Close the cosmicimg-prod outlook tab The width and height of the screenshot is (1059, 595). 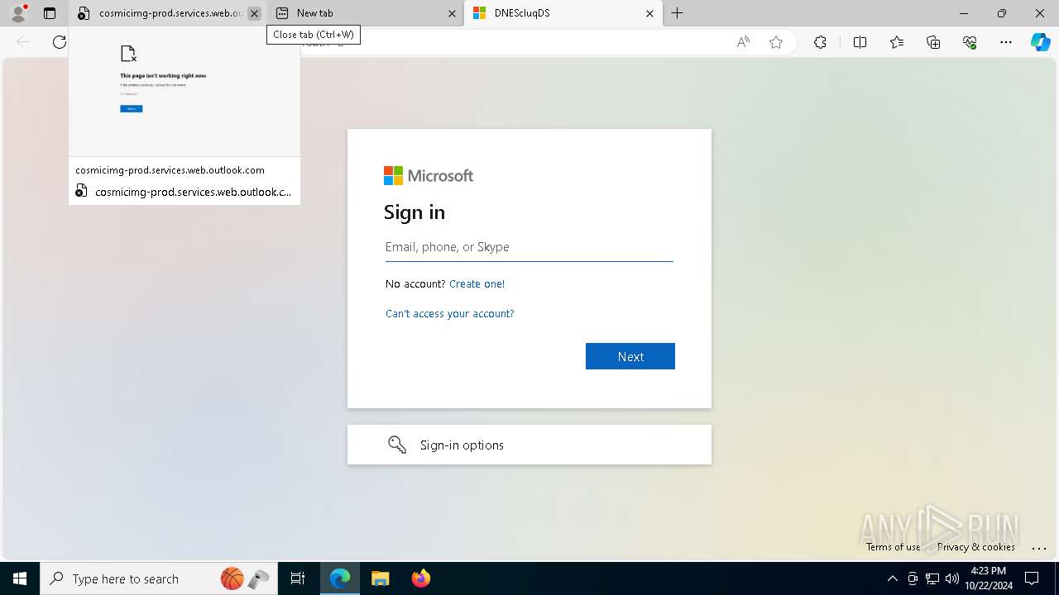click(x=254, y=13)
